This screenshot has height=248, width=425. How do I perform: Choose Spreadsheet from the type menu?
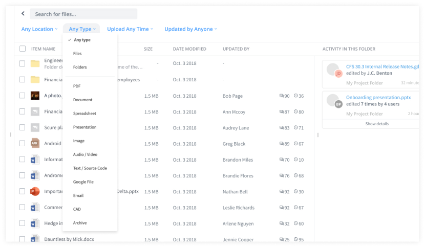(84, 114)
